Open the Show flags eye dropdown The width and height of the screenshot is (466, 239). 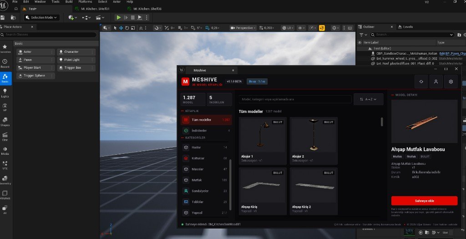(301, 28)
